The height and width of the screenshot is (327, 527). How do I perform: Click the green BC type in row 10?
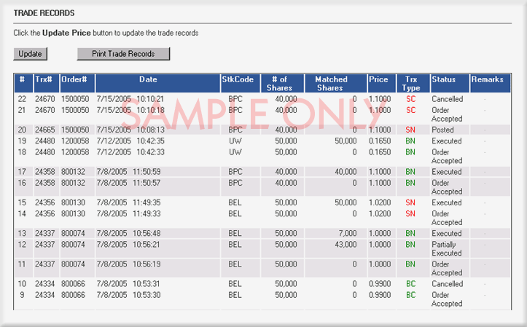(410, 284)
